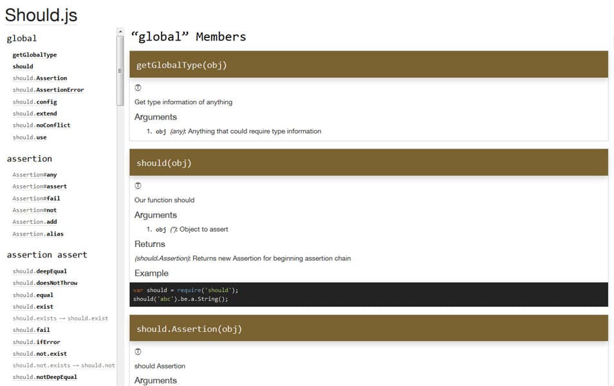This screenshot has height=386, width=614.
Task: Open should.use from the sidebar
Action: [29, 137]
